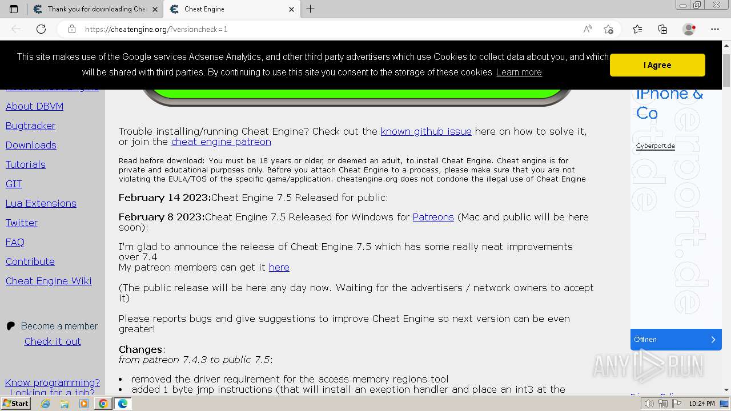Click the 'Changes:' heading text
The width and height of the screenshot is (731, 411).
pyautogui.click(x=142, y=349)
